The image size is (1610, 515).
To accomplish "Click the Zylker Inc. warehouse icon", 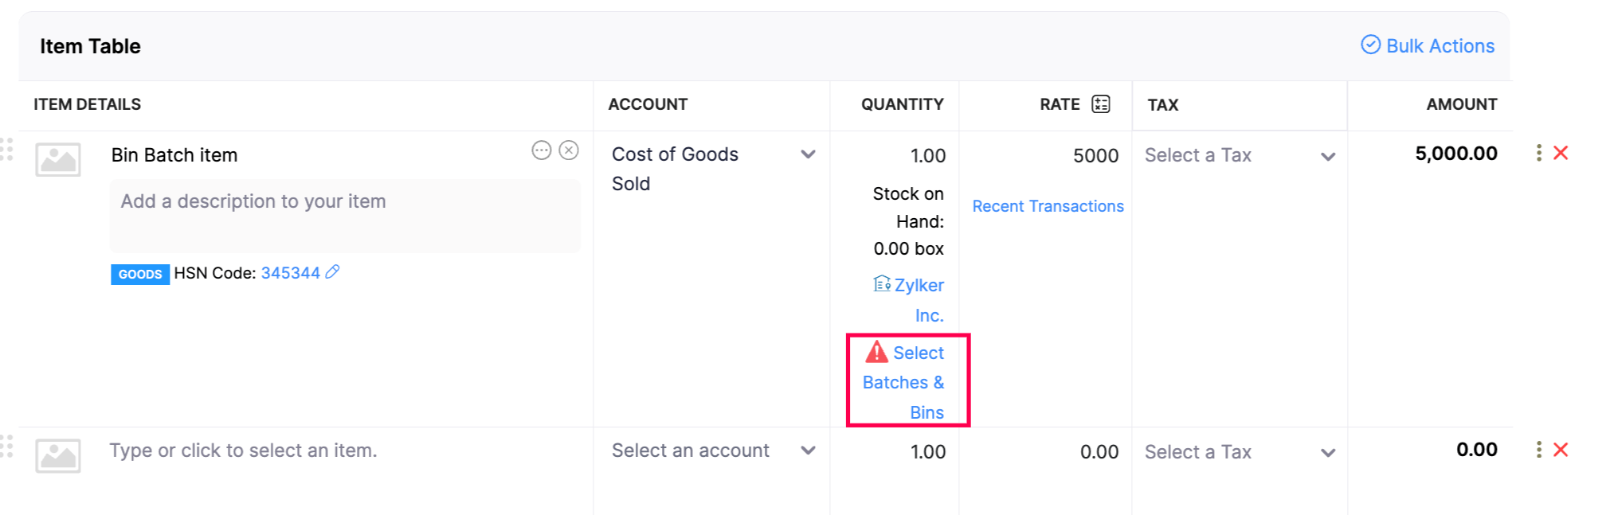I will click(882, 283).
